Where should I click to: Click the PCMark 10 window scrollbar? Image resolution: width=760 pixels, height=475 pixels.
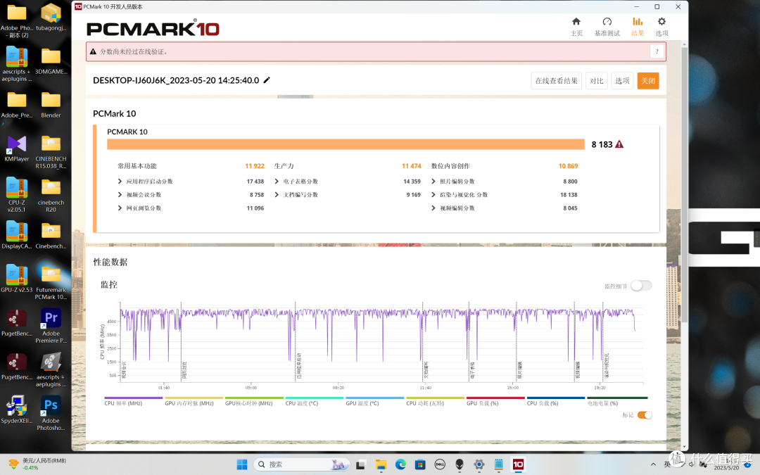(685, 184)
